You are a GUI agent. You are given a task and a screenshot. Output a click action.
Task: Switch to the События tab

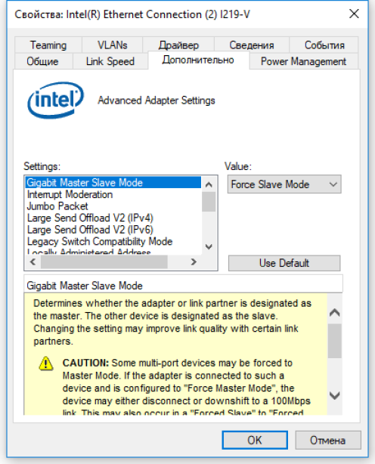pos(324,45)
